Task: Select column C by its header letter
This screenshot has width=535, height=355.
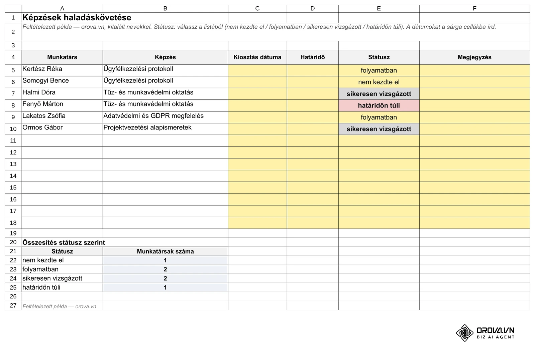Action: (257, 9)
